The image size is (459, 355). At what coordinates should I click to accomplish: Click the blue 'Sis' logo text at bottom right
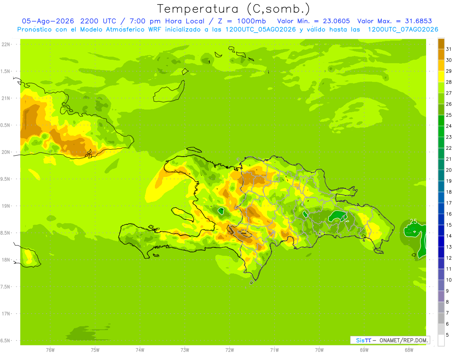pos(360,340)
